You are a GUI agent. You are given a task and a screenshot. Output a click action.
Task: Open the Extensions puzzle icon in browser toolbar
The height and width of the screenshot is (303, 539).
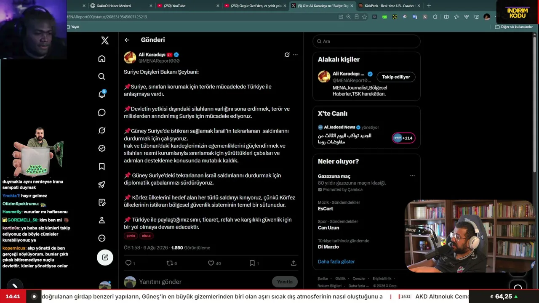pyautogui.click(x=435, y=17)
